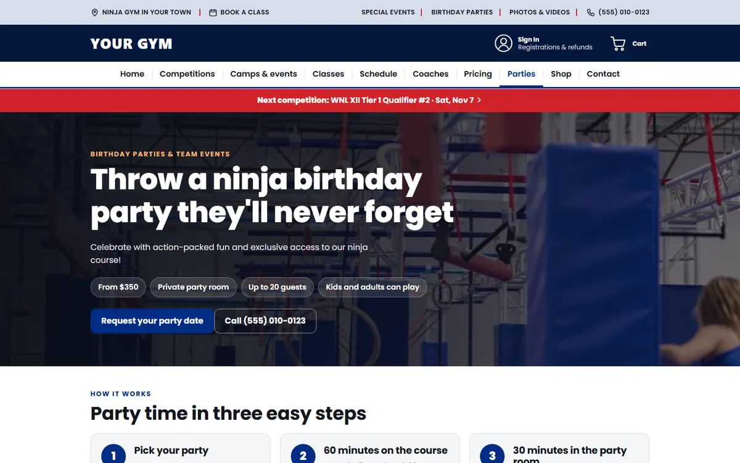
Task: Click the chevron in the red competition banner
Action: coord(479,100)
